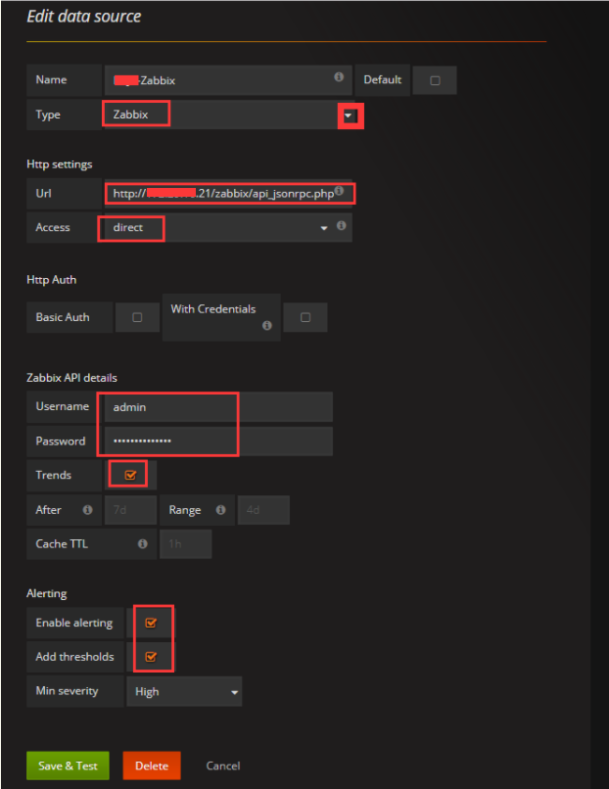The image size is (609, 789).
Task: Click the Add thresholds label
Action: click(x=74, y=657)
